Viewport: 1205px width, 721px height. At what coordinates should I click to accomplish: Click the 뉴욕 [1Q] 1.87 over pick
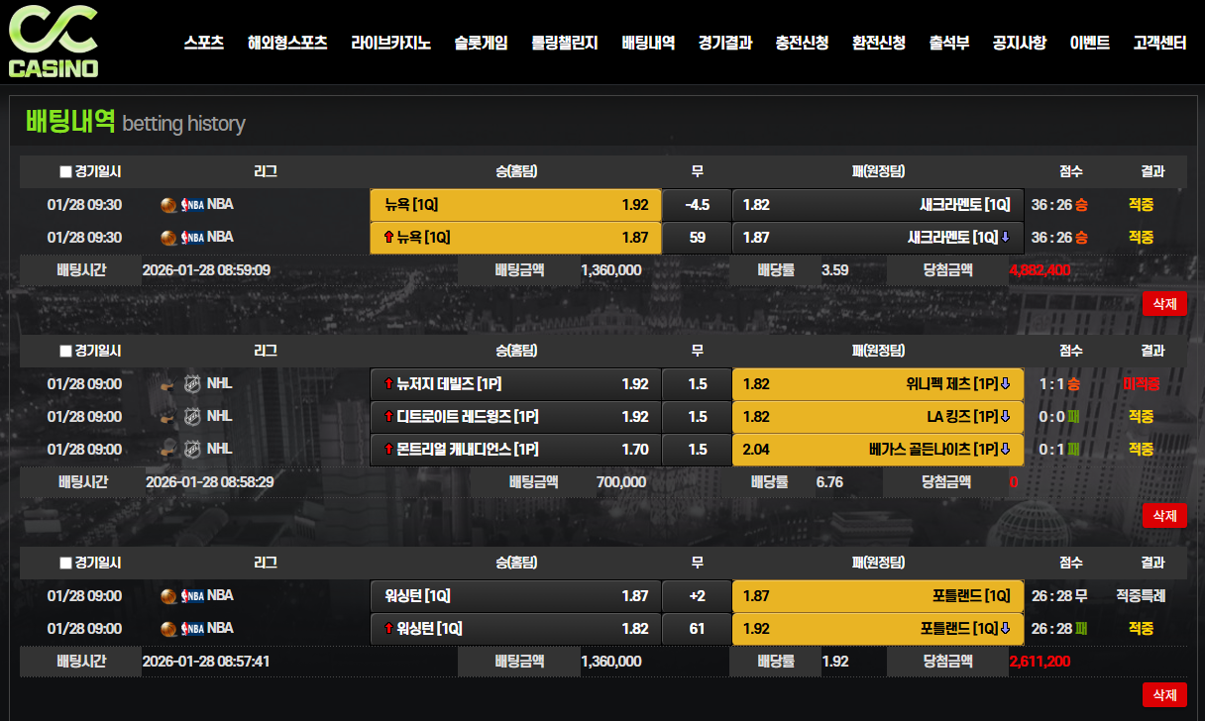515,238
